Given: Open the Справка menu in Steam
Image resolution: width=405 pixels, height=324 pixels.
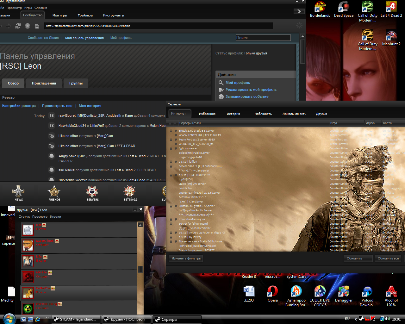Looking at the screenshot, I should pos(41,8).
